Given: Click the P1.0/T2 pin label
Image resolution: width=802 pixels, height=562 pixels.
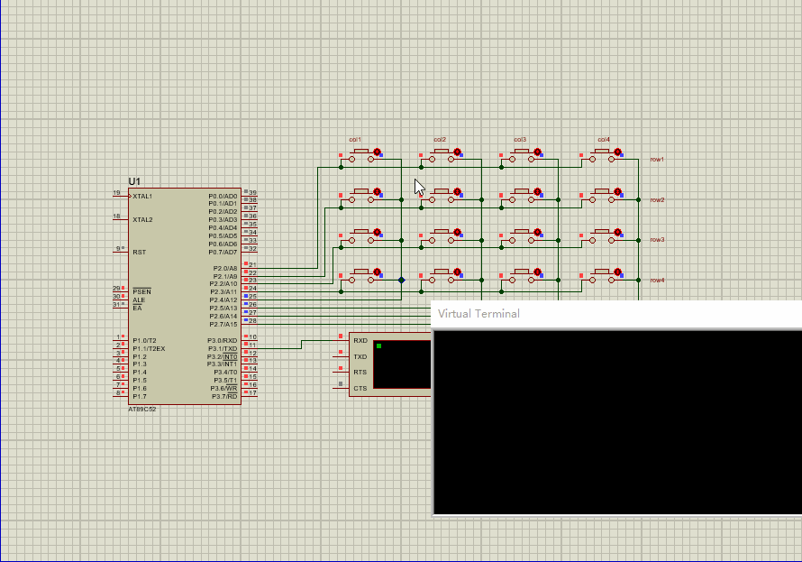Looking at the screenshot, I should pyautogui.click(x=144, y=340).
